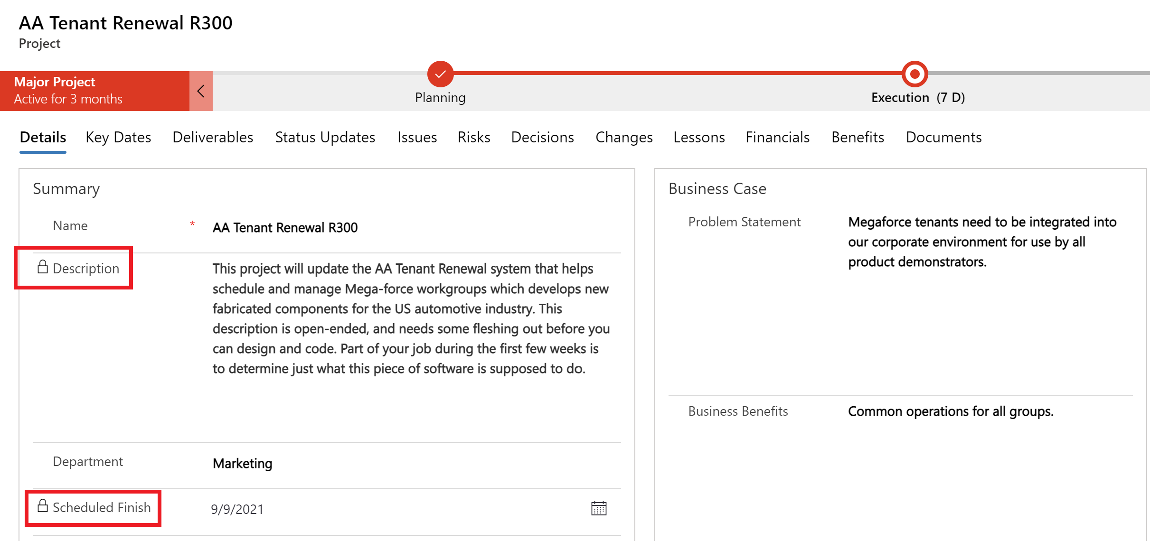
Task: Click the Scheduled Finish date 9/9/2021
Action: coord(237,509)
